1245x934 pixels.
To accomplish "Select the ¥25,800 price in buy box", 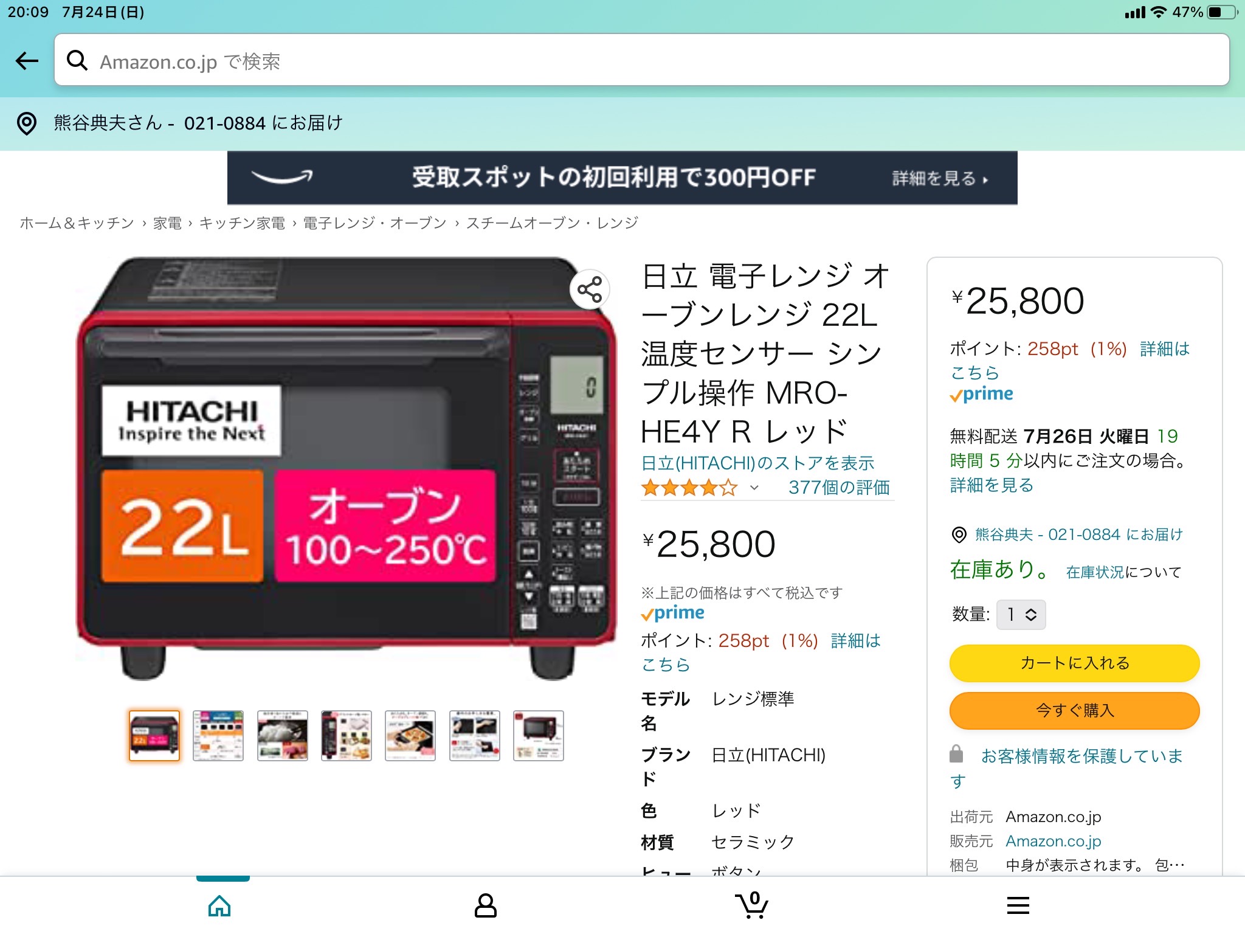I will [1018, 301].
